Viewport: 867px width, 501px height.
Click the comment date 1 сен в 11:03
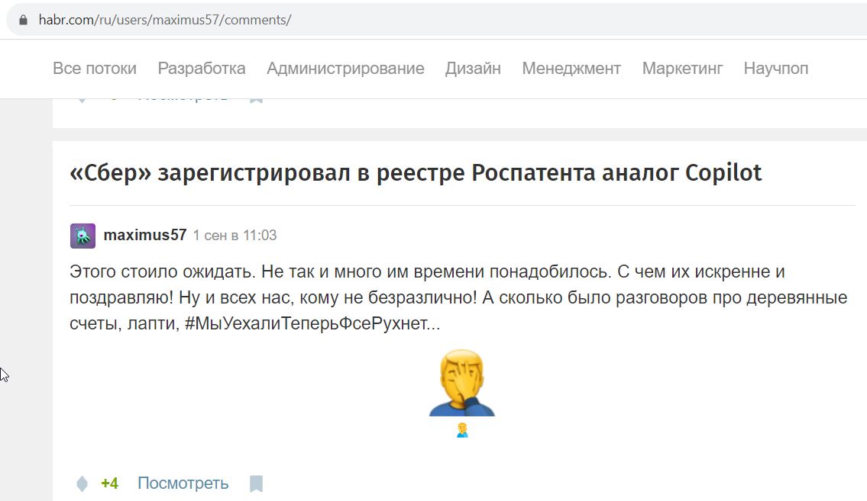tap(235, 236)
